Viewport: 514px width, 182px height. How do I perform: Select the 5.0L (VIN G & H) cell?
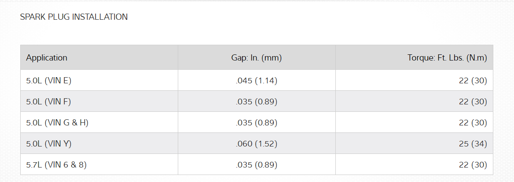57,123
